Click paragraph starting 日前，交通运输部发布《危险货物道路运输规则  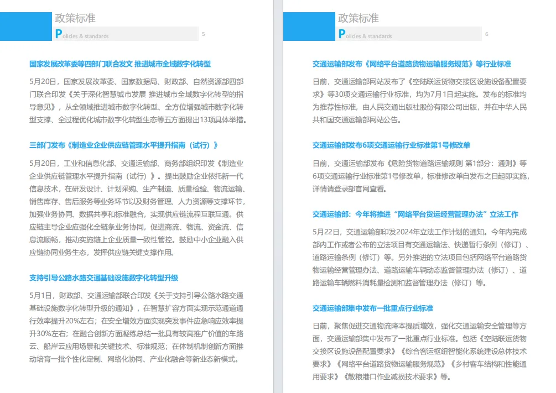[421, 176]
